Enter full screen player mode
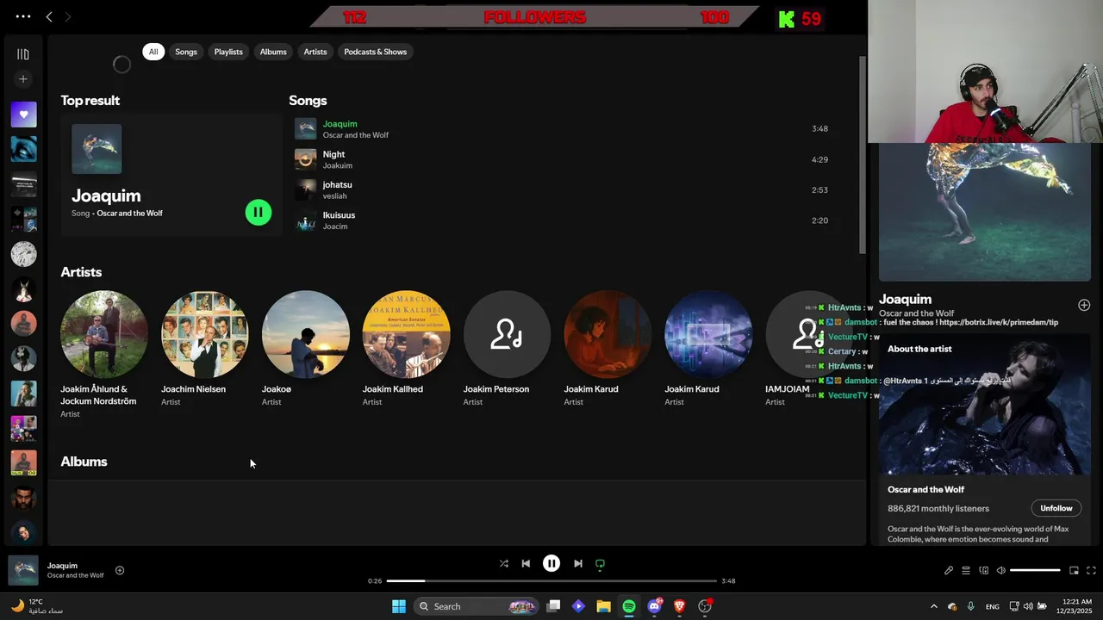 click(x=1091, y=570)
